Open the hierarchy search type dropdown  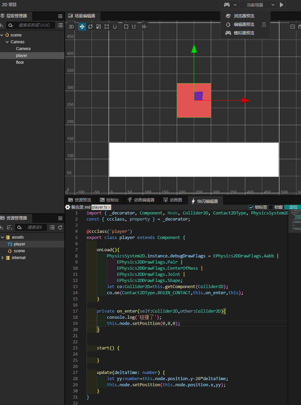coord(11,25)
